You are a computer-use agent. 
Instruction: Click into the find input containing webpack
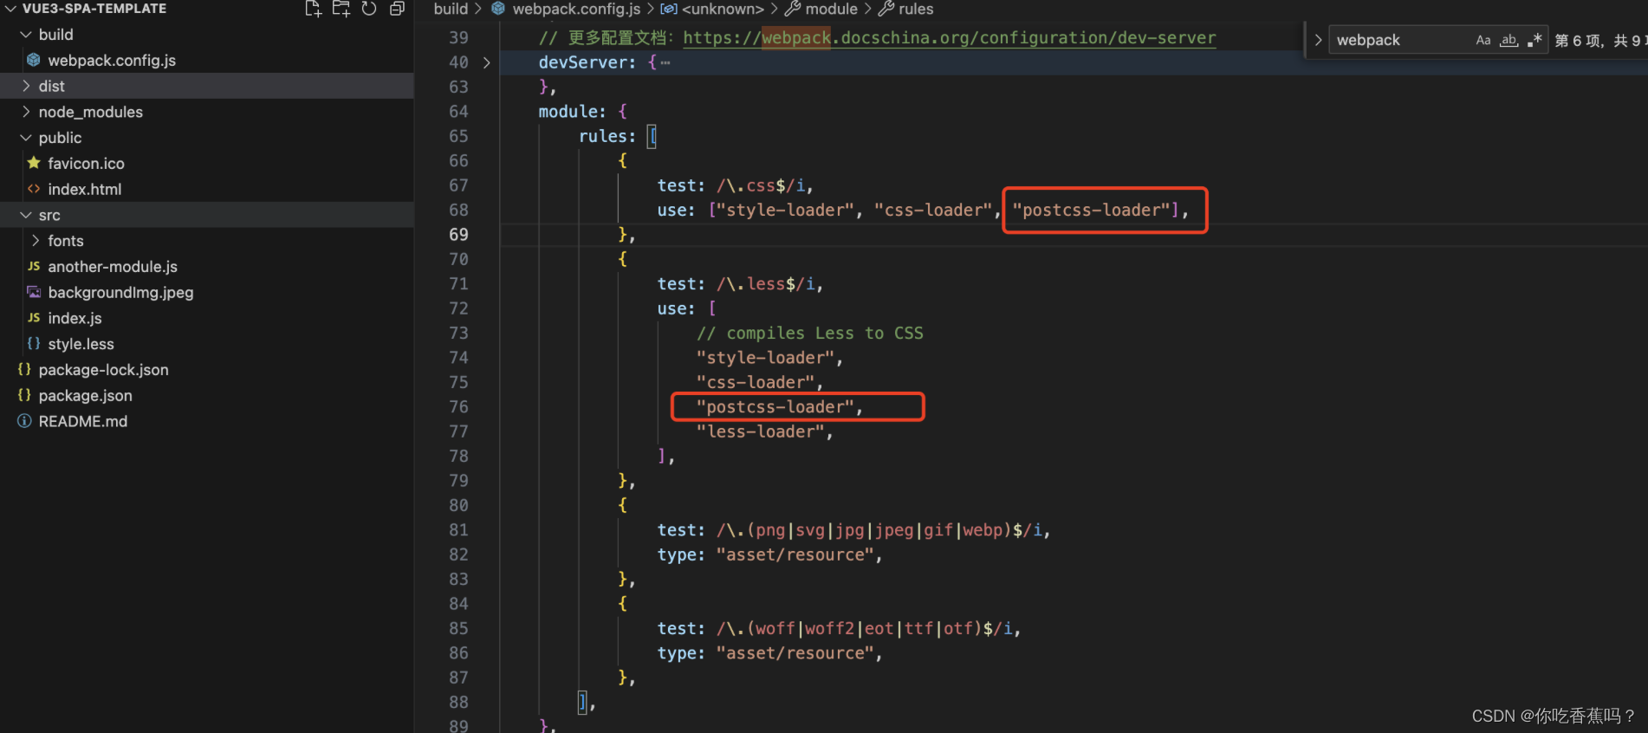[x=1399, y=40]
